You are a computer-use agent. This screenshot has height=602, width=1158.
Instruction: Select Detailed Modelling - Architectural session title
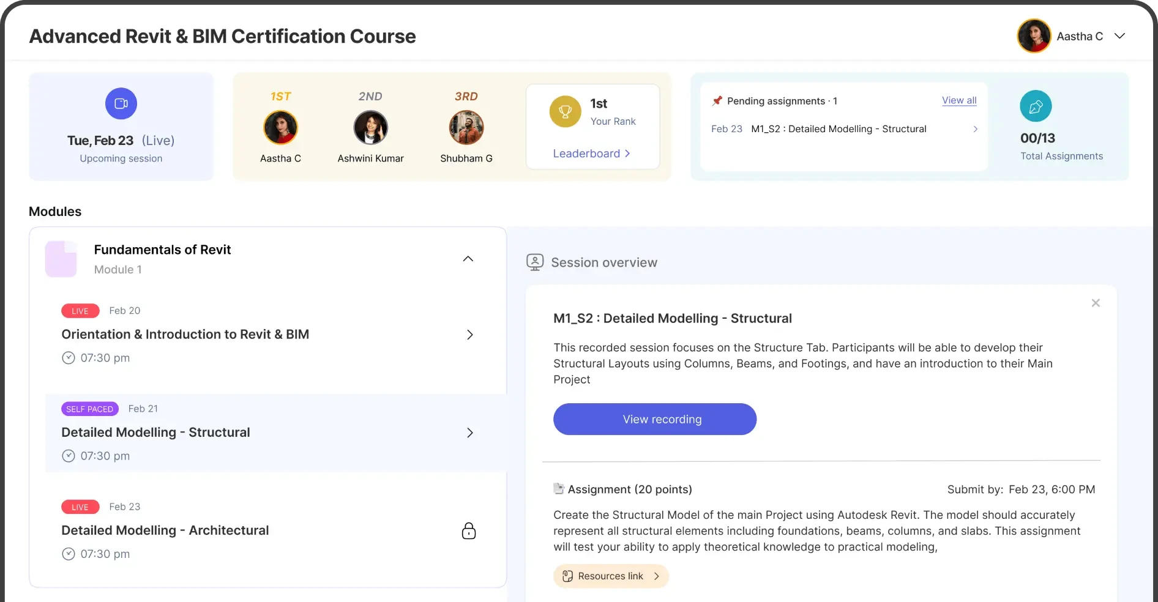point(165,530)
